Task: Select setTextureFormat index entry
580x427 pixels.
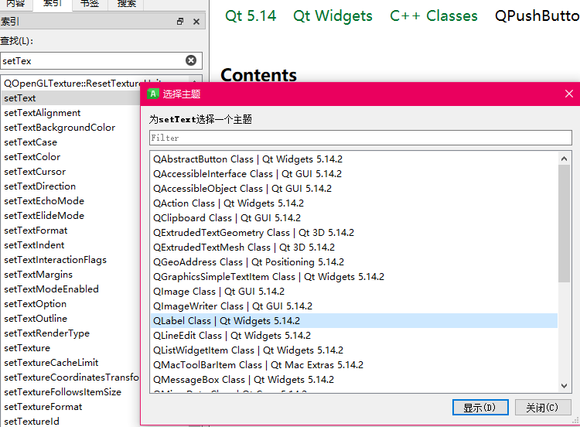Action: [70, 407]
